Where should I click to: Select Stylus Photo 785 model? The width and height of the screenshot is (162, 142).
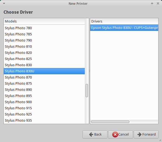(x=44, y=34)
